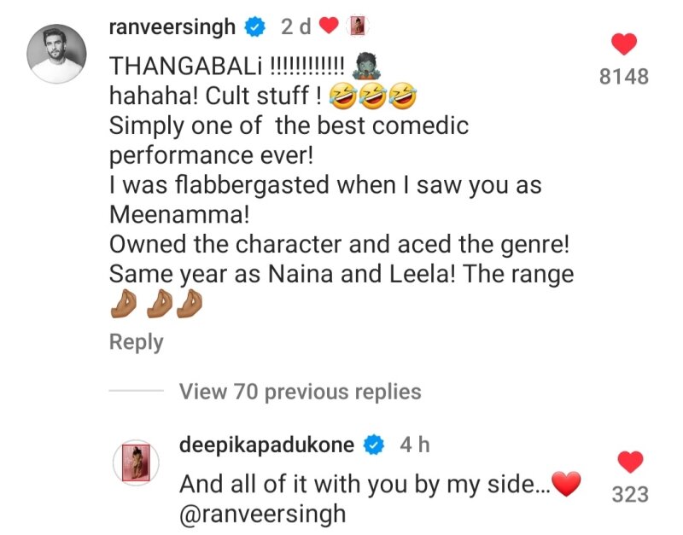Click the red heart emoji after "my side..."
The height and width of the screenshot is (535, 683).
pyautogui.click(x=567, y=485)
